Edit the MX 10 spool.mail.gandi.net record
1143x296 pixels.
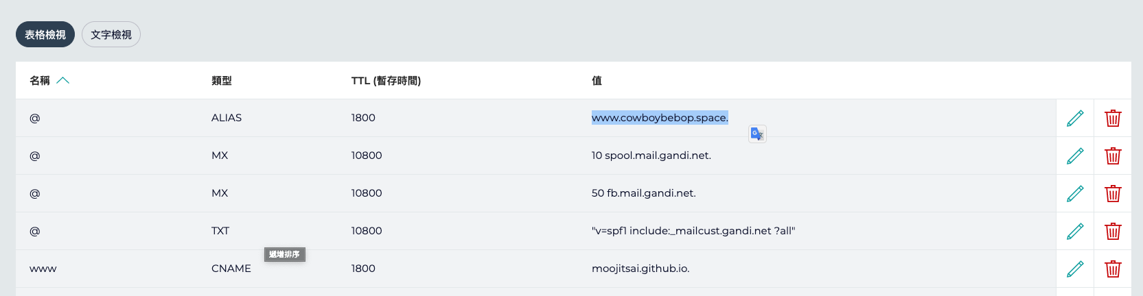click(1075, 156)
